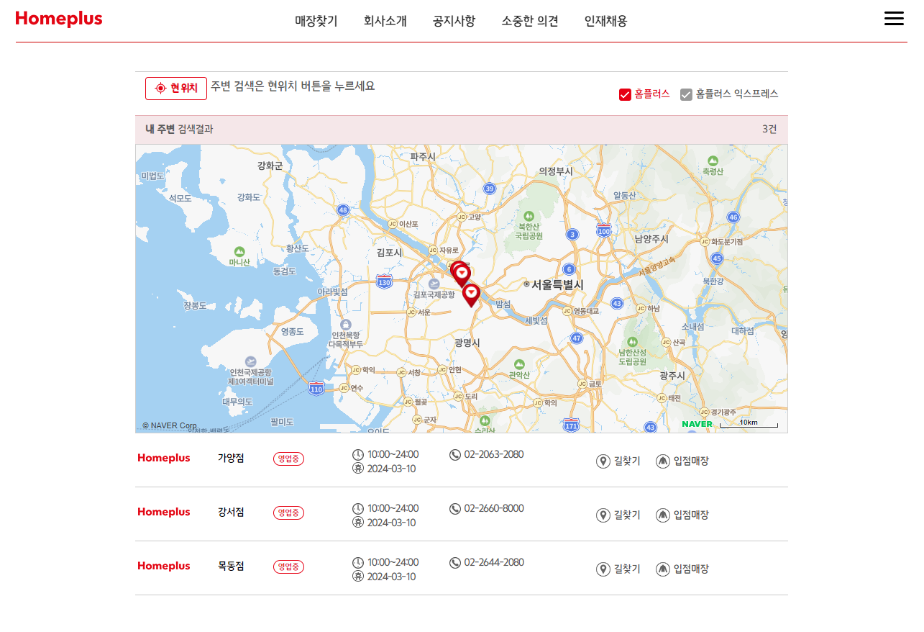The image size is (924, 632).
Task: Click the holiday 休 icon in 목동점 row
Action: point(358,577)
